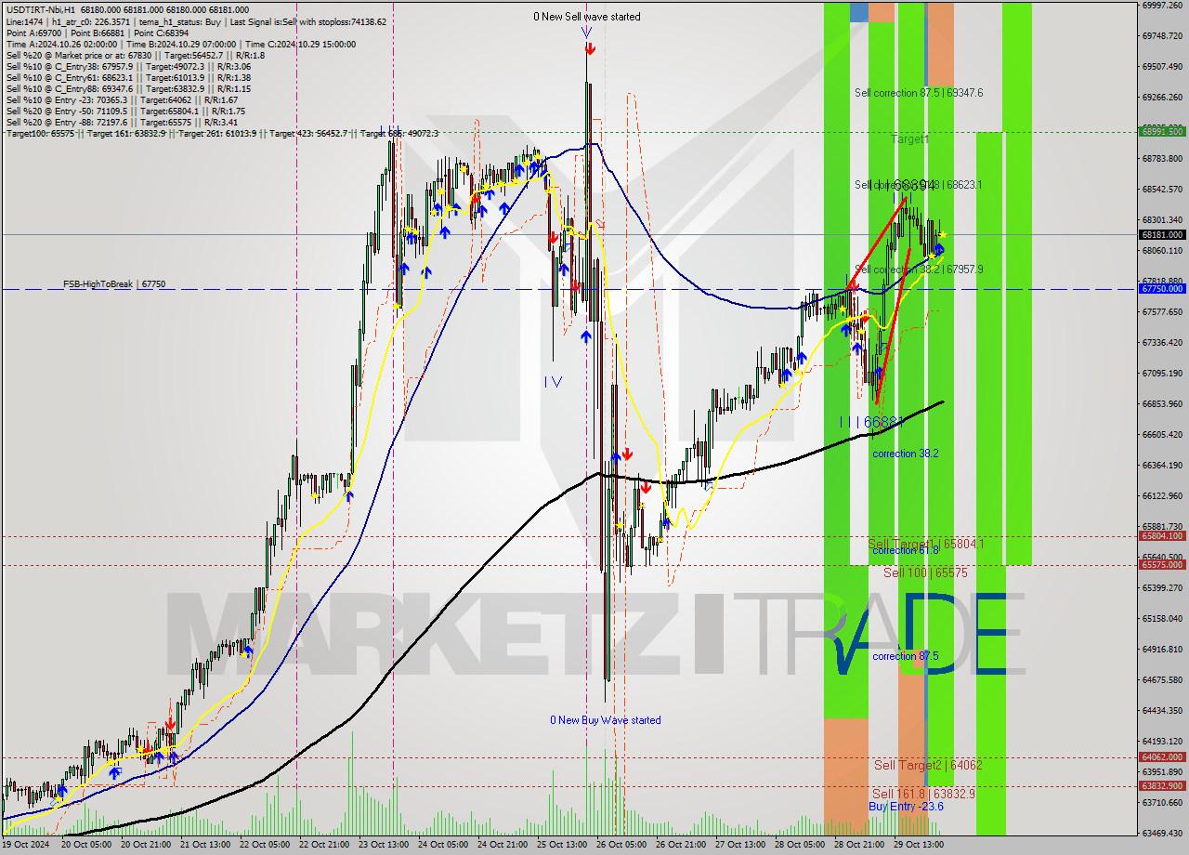Click the '29 Oct 13:00' time label

(918, 845)
